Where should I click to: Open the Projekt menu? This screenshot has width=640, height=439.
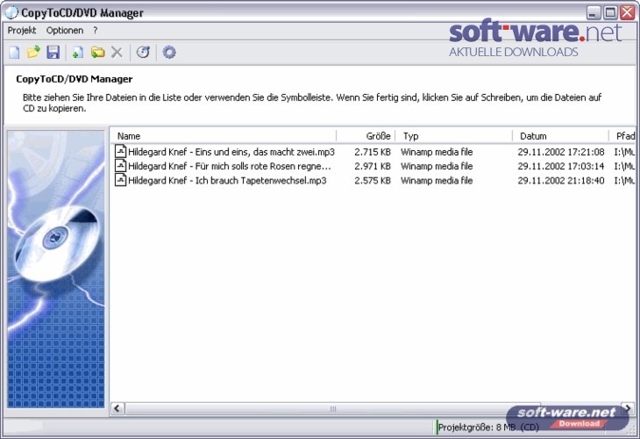click(x=22, y=30)
